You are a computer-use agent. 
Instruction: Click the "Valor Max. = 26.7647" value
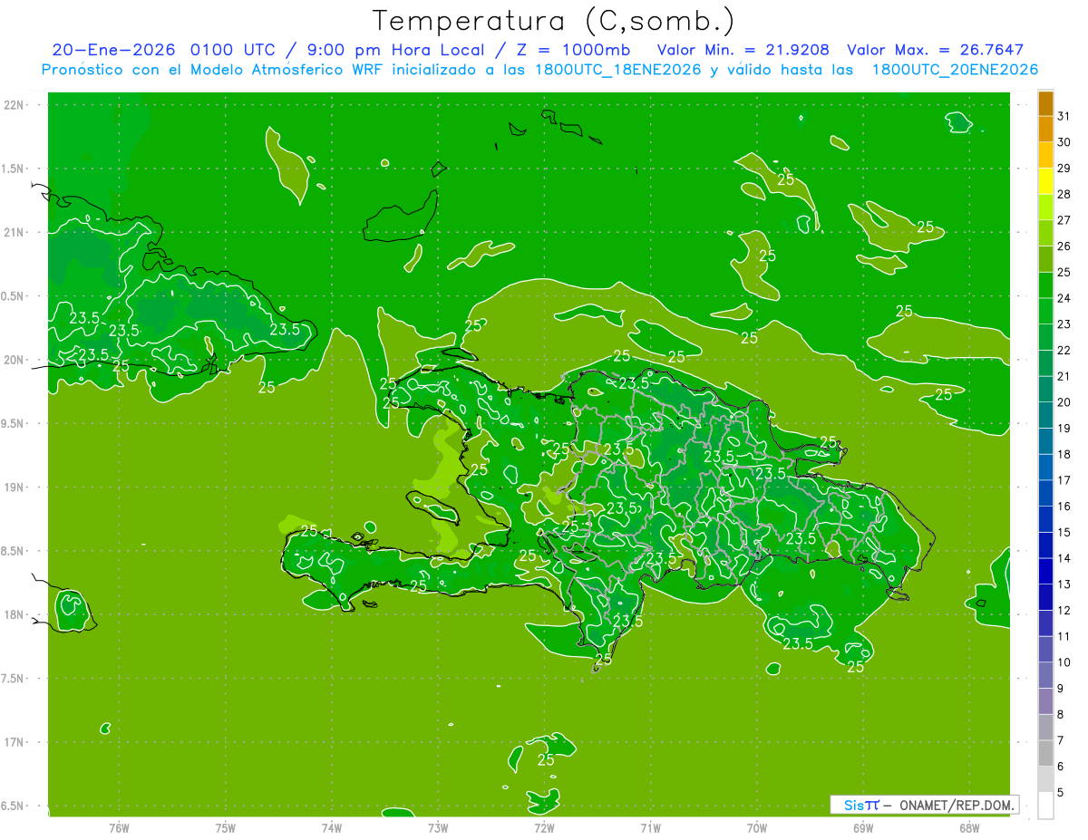pyautogui.click(x=935, y=50)
